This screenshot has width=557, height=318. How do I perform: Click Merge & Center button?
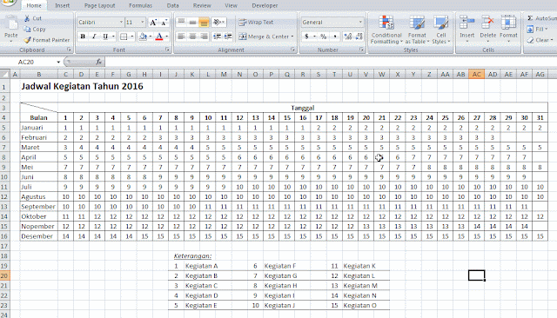[264, 36]
